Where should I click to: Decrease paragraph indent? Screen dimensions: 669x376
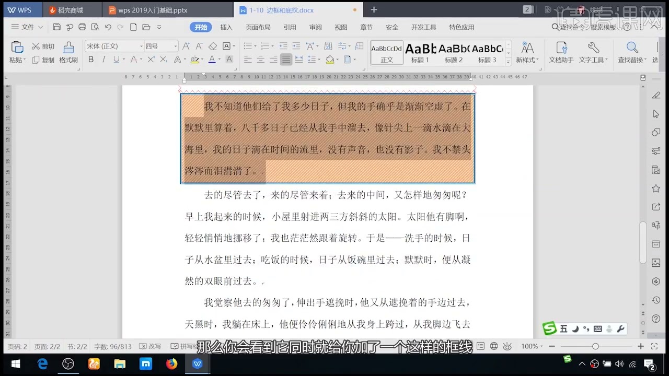coord(283,46)
